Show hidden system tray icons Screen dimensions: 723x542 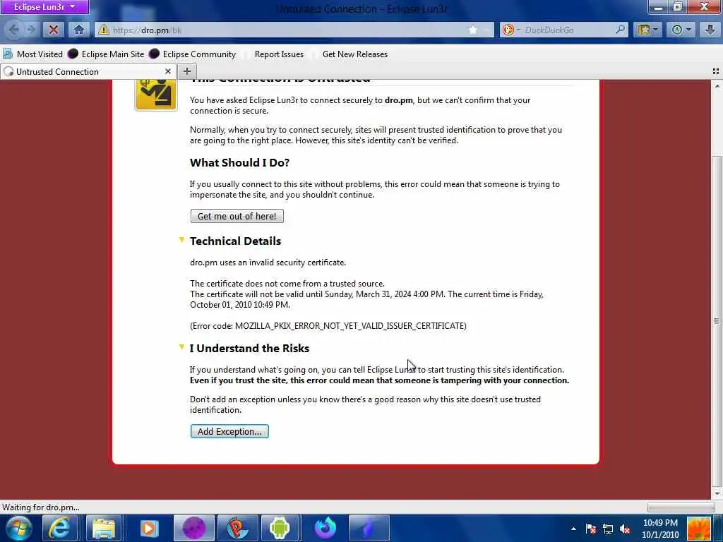(x=573, y=529)
